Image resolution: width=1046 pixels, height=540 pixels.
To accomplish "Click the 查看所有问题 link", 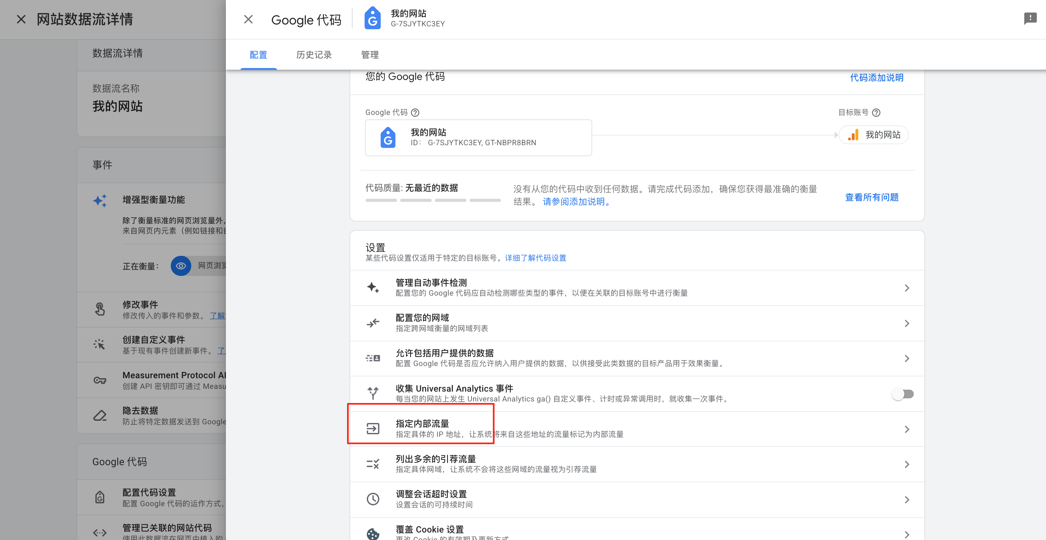I will [871, 197].
